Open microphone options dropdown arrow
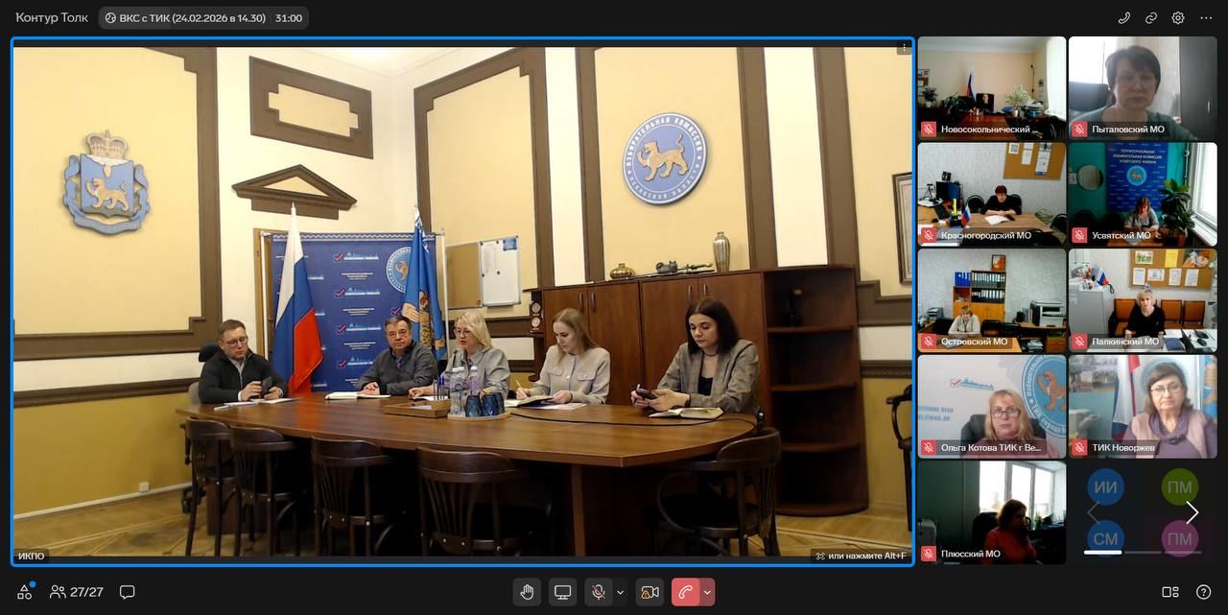The height and width of the screenshot is (615, 1228). coord(620,592)
